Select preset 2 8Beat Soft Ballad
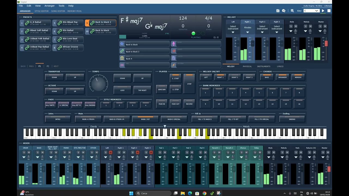Image resolution: width=349 pixels, height=196 pixels. pos(35,31)
